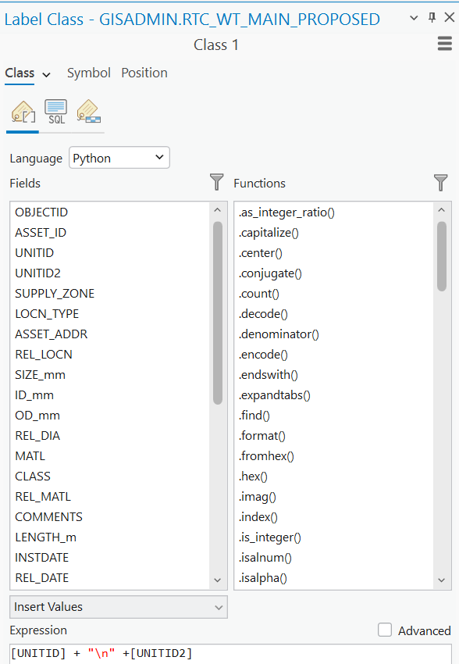Switch to the SQL query icon
Viewport: 459px width, 664px height.
pyautogui.click(x=56, y=112)
